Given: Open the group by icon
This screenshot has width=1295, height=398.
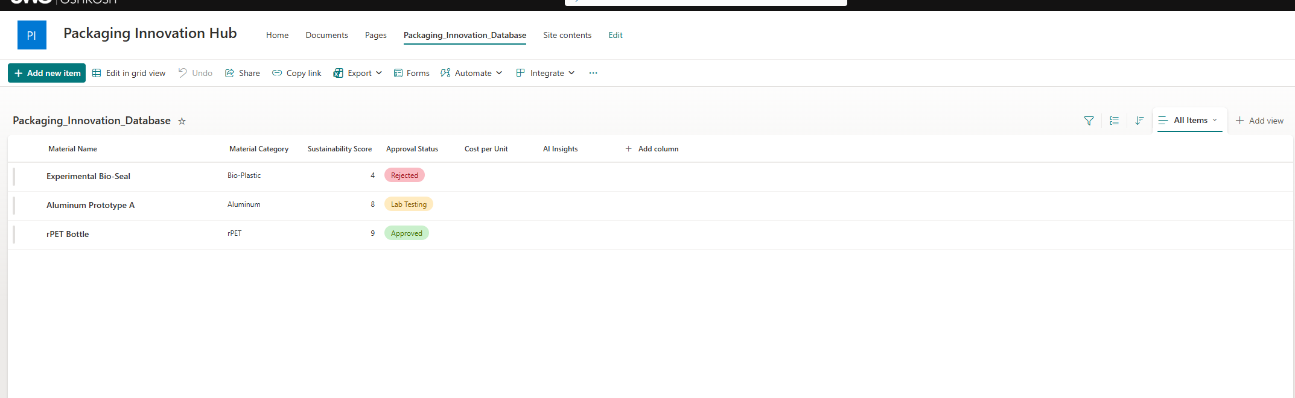Looking at the screenshot, I should (1114, 121).
